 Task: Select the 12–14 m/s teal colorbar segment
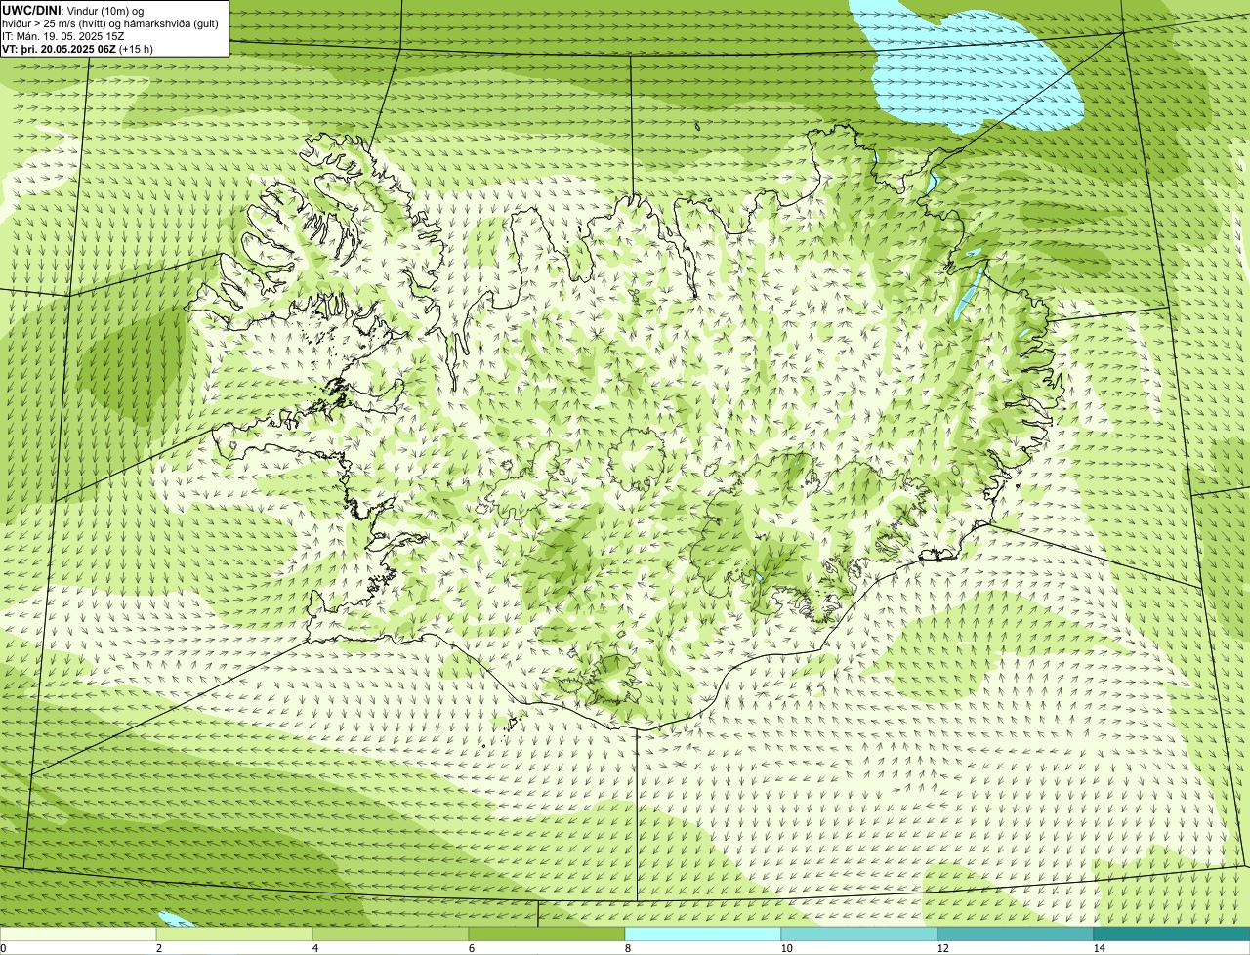(1016, 934)
